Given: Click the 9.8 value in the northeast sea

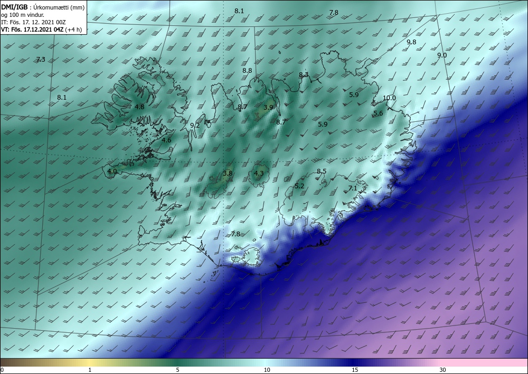Looking at the screenshot, I should tap(411, 42).
